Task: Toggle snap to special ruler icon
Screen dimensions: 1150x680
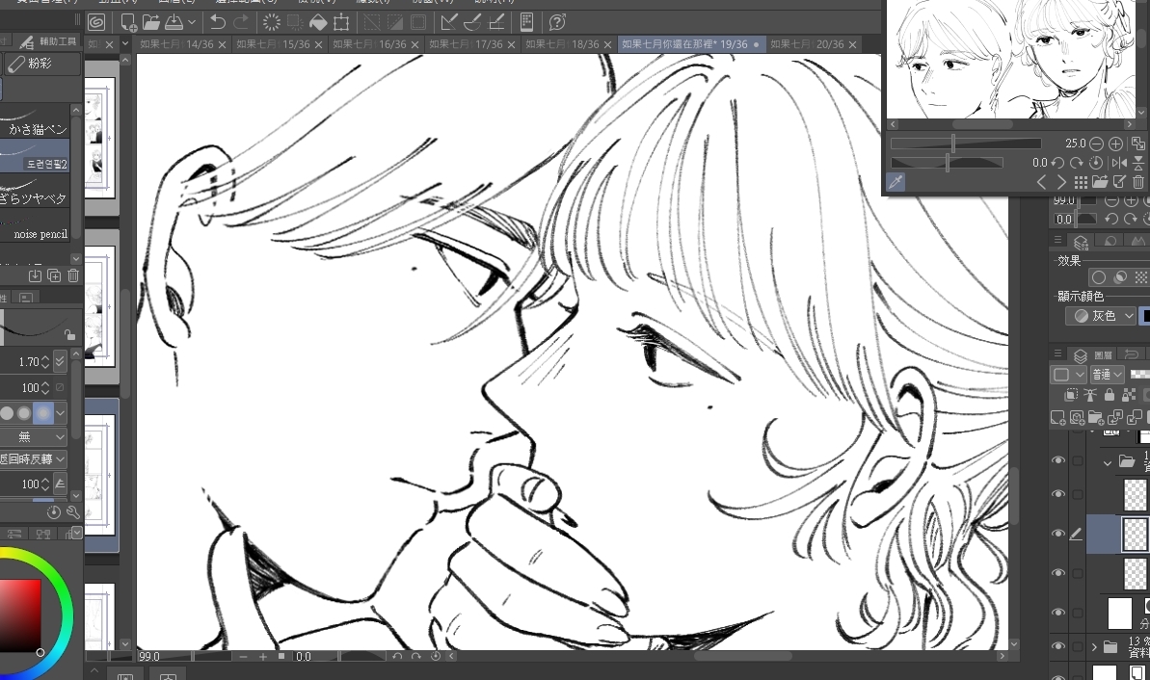Action: [472, 23]
